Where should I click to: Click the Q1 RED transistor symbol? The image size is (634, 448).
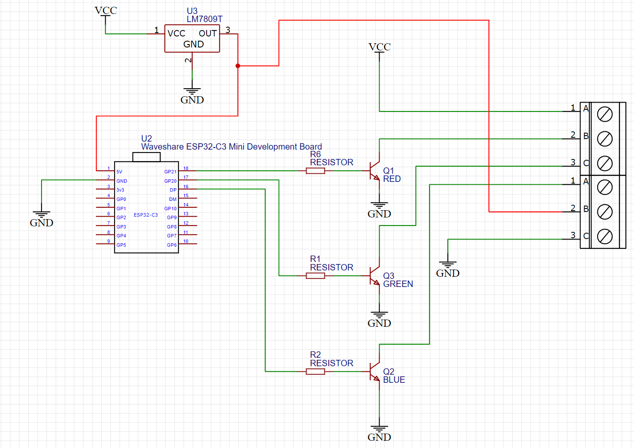[x=375, y=171]
